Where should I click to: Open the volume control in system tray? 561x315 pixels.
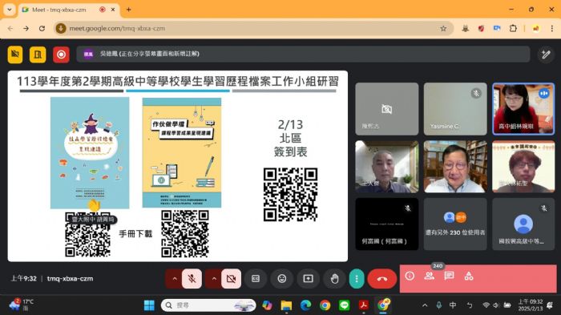(496, 305)
